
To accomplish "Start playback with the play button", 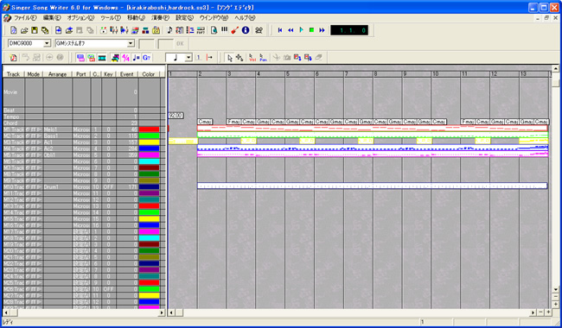I will point(301,30).
